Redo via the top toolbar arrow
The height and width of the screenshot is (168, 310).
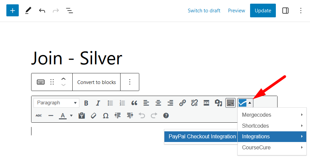pyautogui.click(x=56, y=10)
